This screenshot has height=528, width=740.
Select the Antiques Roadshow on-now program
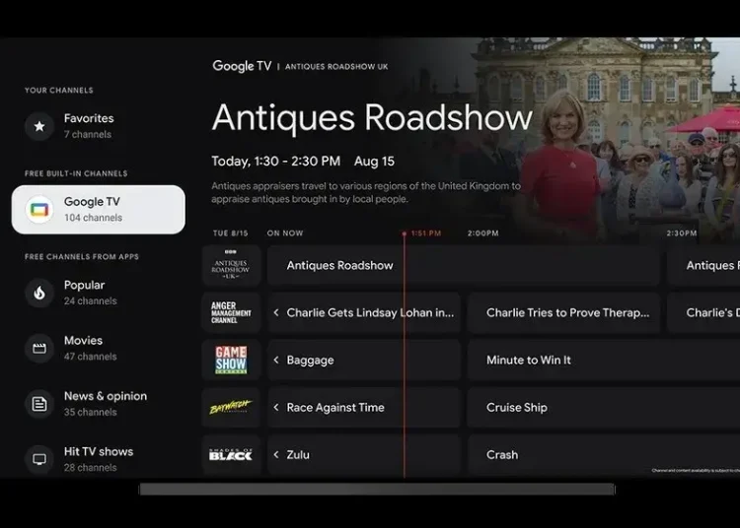tap(463, 265)
